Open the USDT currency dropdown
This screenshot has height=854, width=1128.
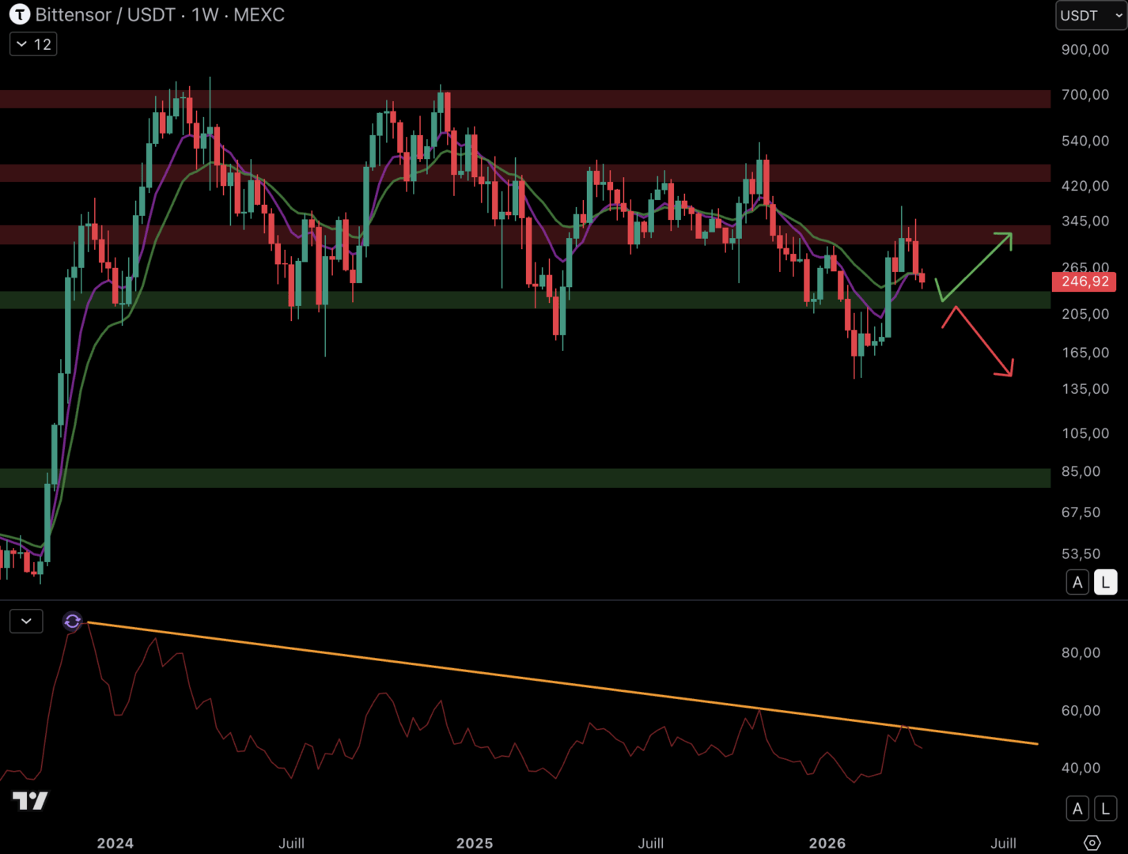pyautogui.click(x=1090, y=16)
